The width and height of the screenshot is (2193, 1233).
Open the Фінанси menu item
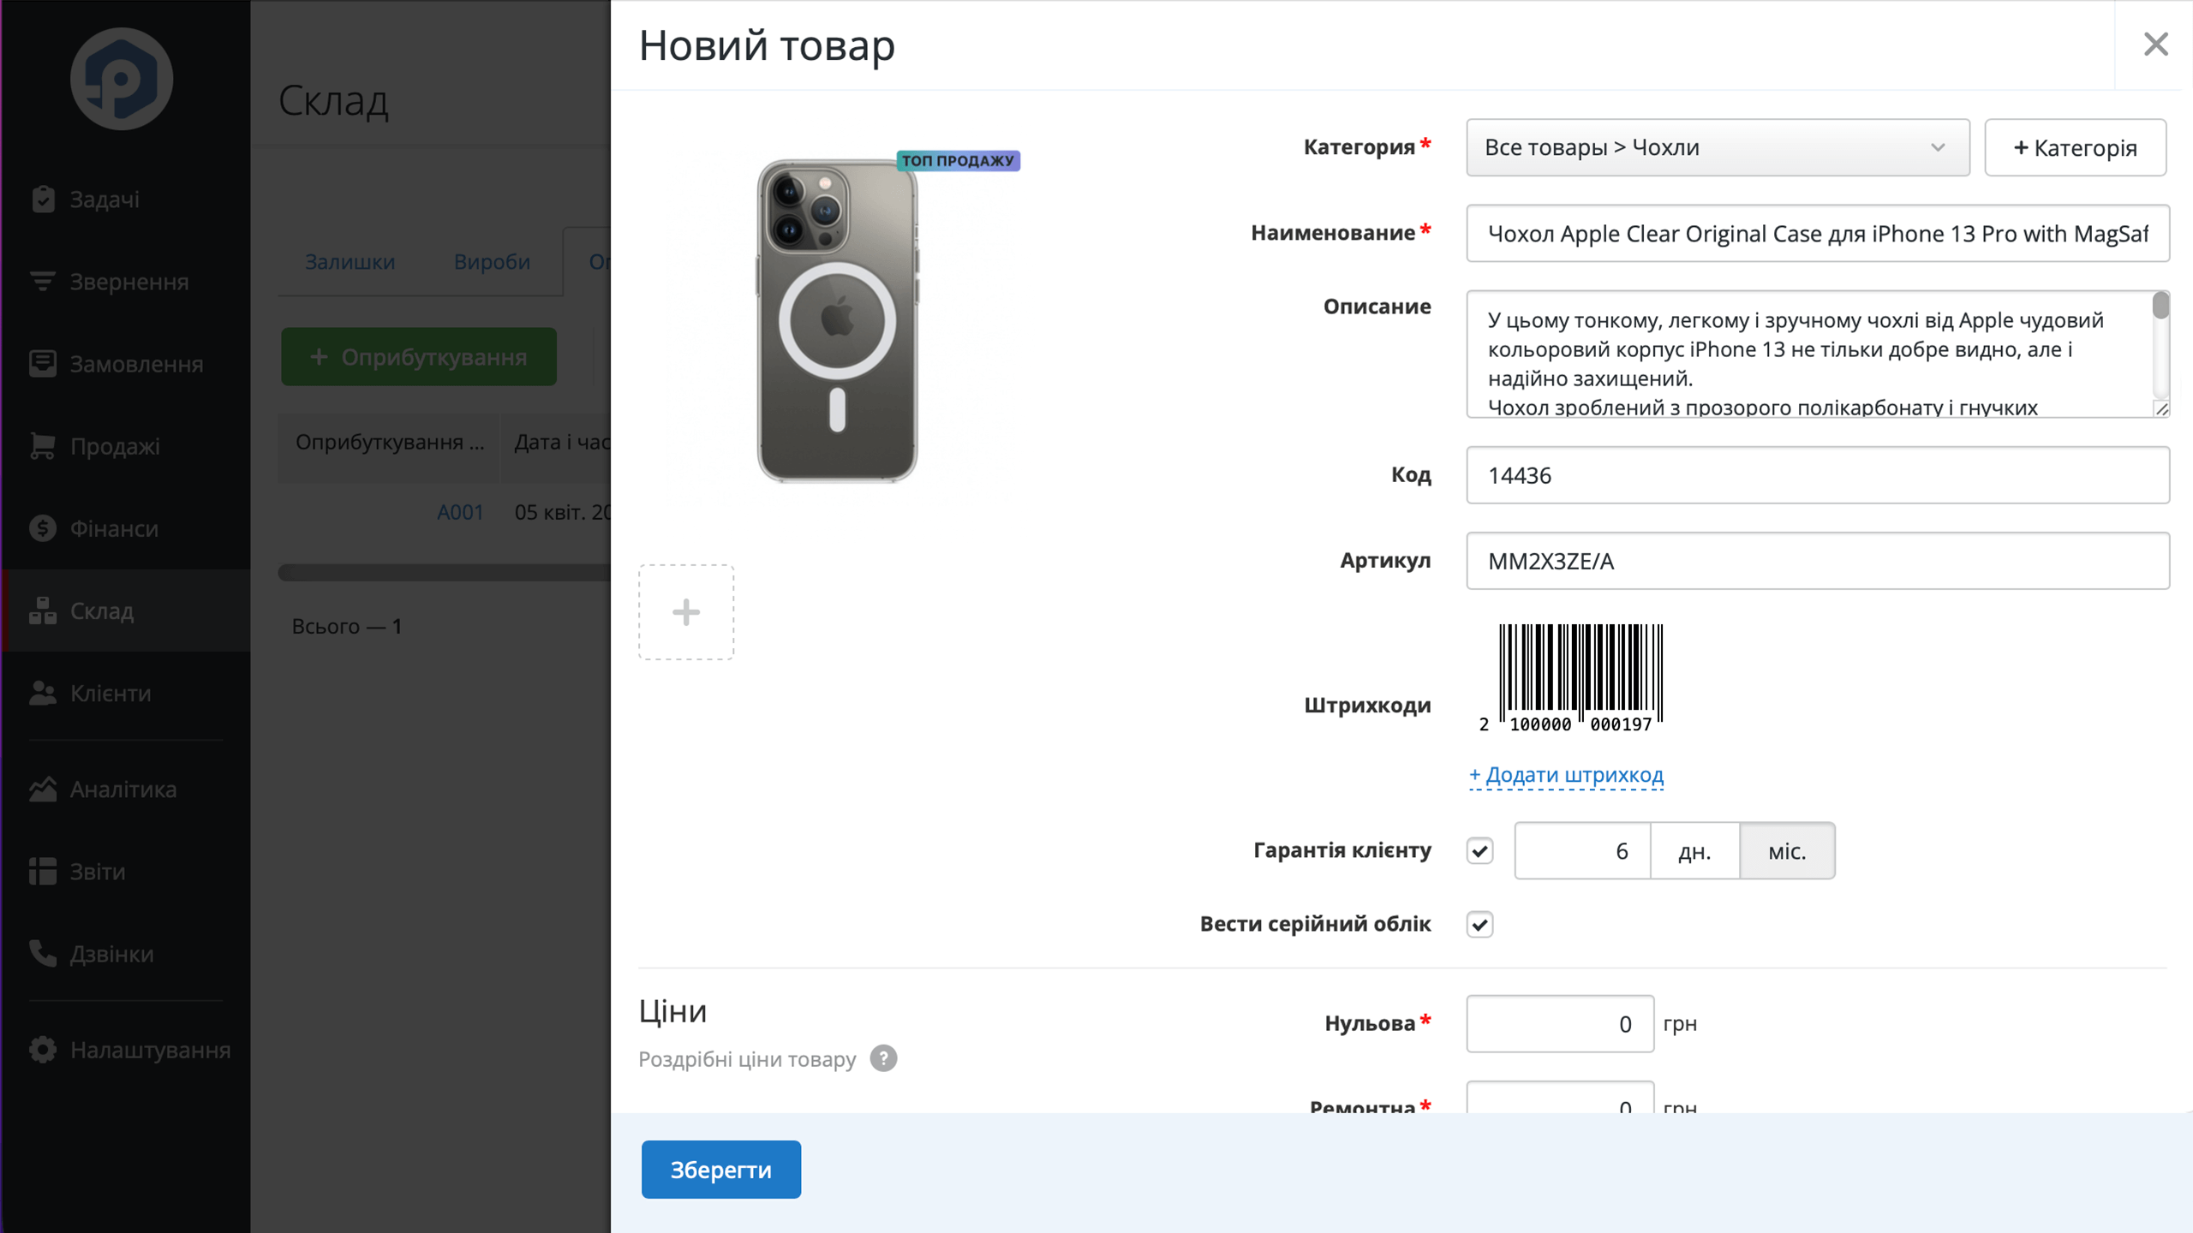125,528
